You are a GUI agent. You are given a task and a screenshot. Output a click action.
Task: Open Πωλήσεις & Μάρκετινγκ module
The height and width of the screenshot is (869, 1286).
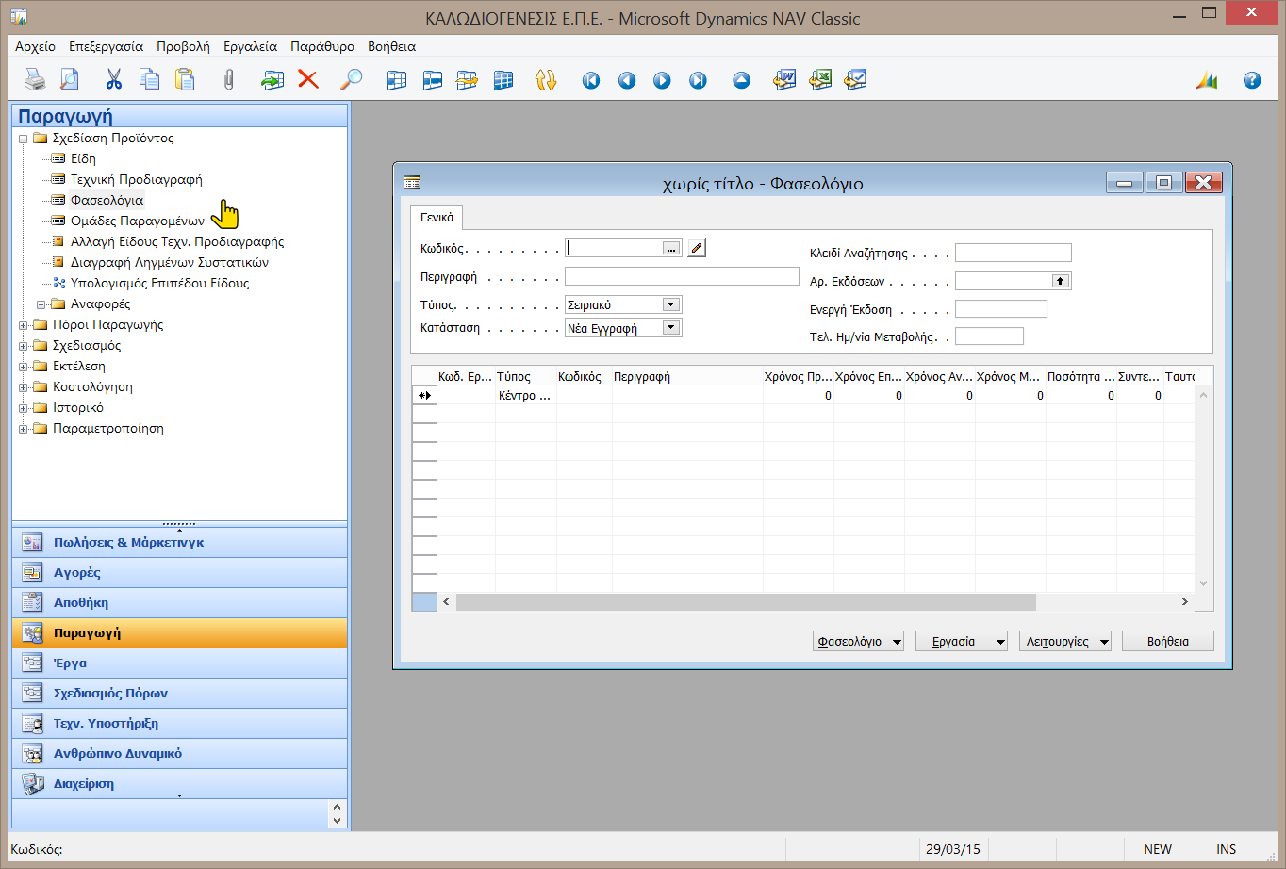pos(179,542)
